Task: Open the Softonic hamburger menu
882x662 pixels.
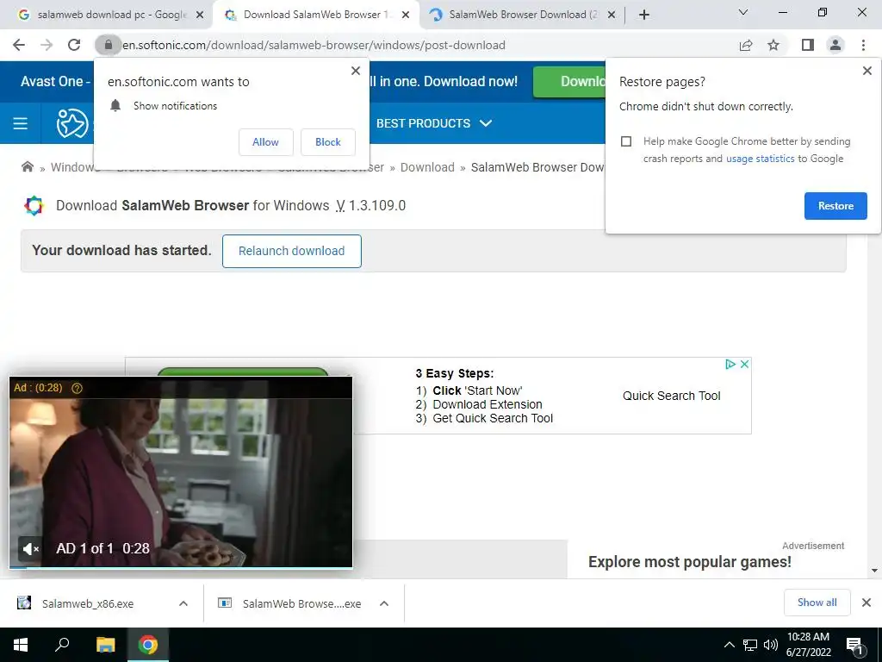Action: pos(21,123)
